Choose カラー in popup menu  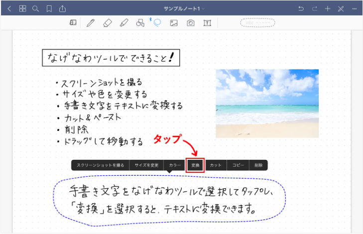coord(175,165)
